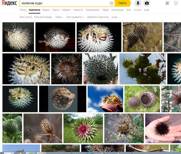Click the Найти search button
This screenshot has width=181, height=154.
coord(123,3)
